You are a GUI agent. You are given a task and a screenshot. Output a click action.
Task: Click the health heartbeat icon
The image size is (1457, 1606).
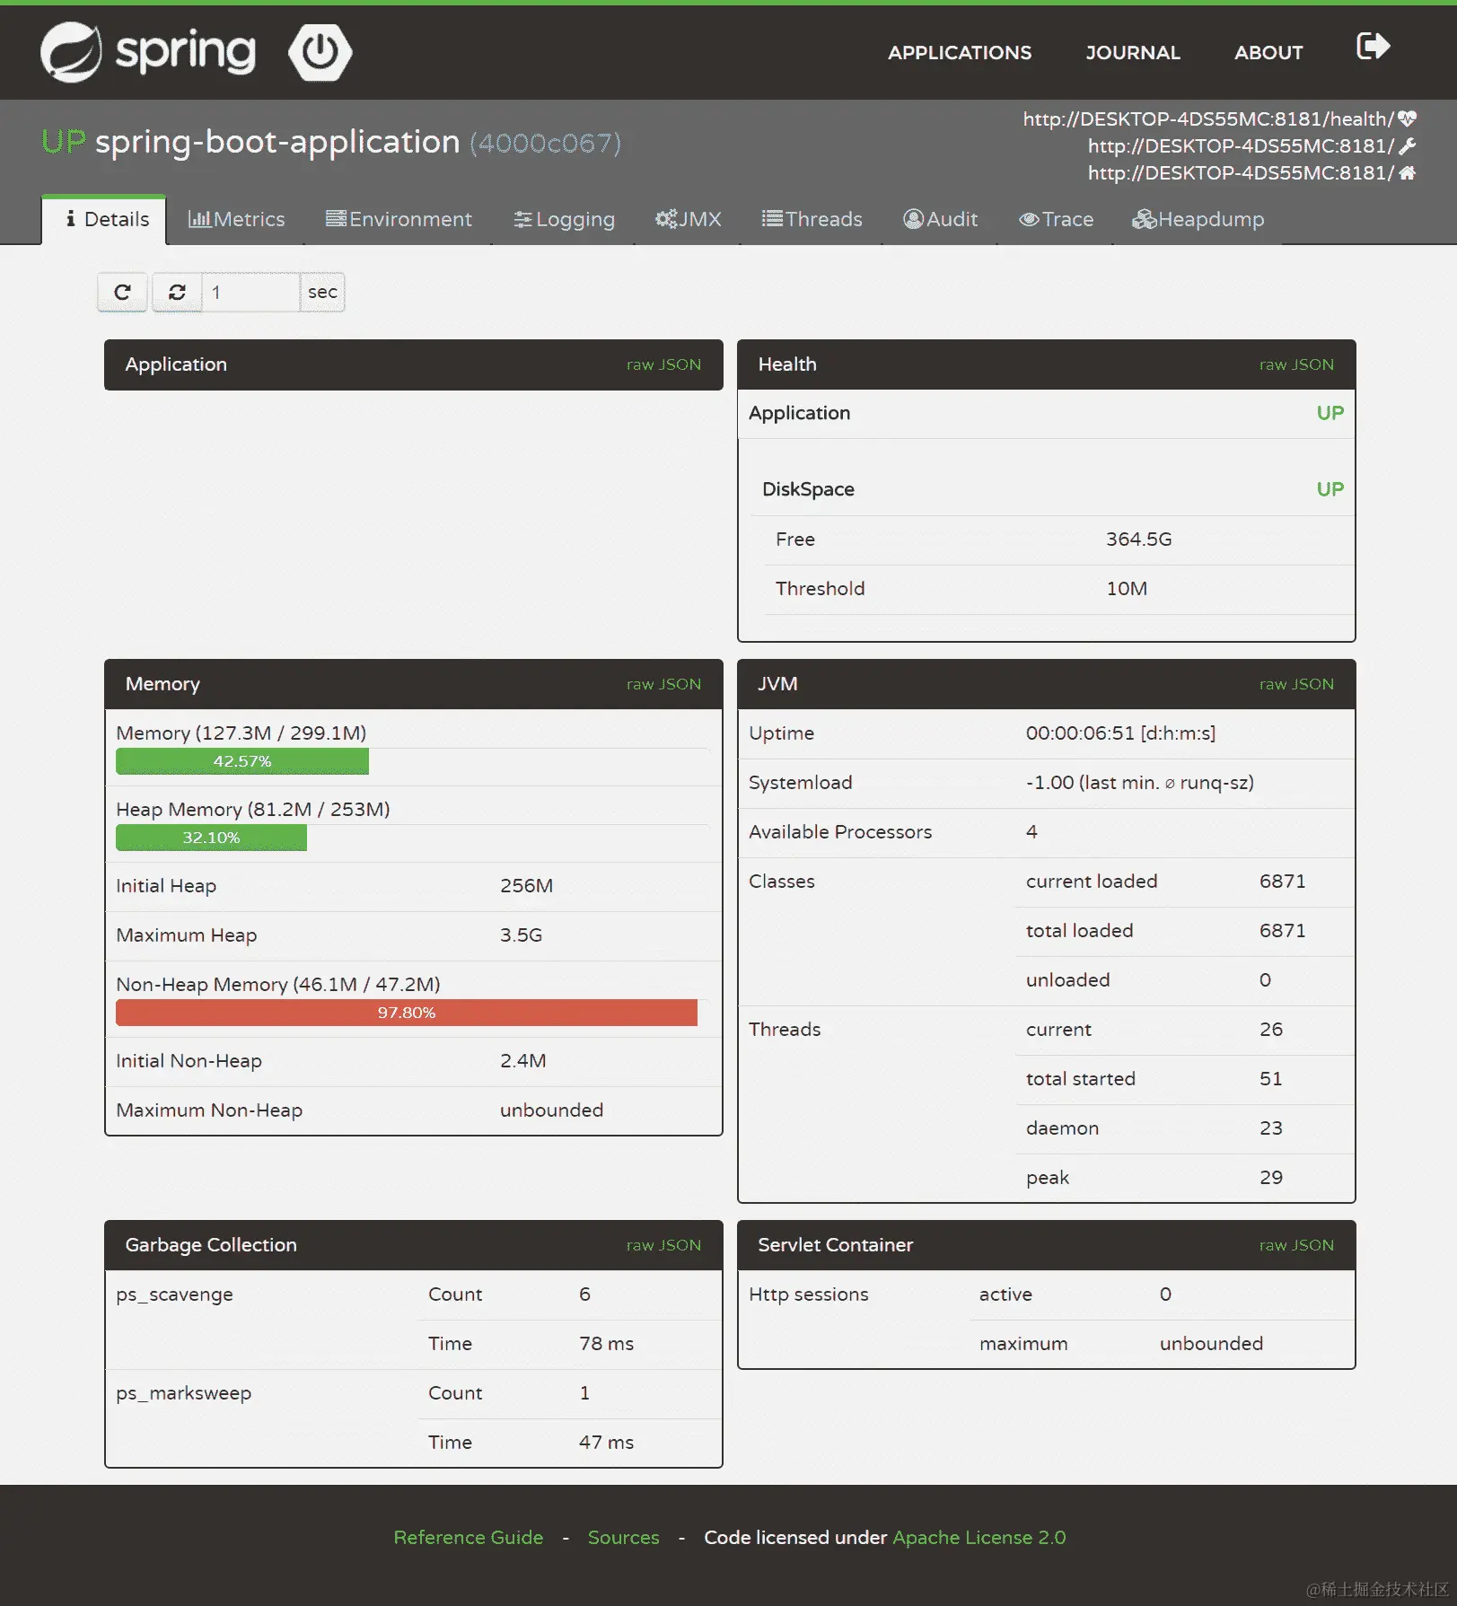(1407, 118)
